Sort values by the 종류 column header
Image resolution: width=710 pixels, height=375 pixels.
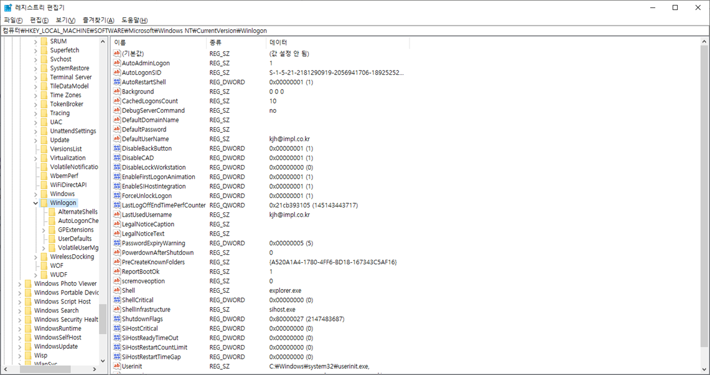(x=236, y=42)
